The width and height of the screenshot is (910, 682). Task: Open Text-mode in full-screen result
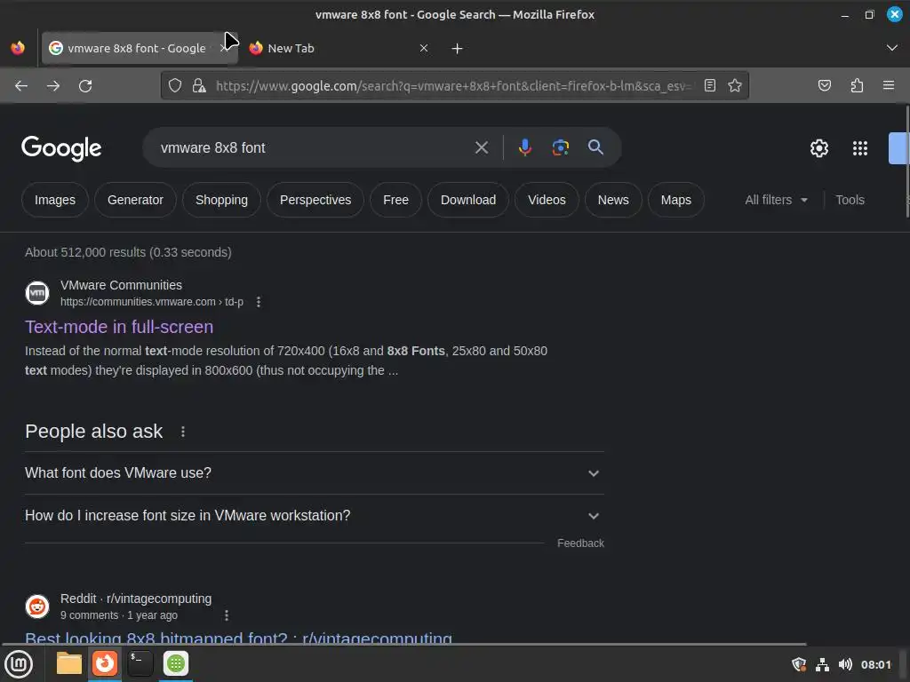coord(119,327)
